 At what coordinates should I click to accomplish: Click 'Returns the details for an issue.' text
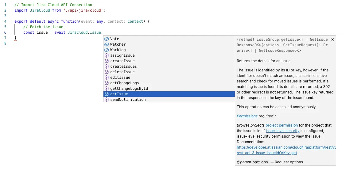tap(264, 61)
